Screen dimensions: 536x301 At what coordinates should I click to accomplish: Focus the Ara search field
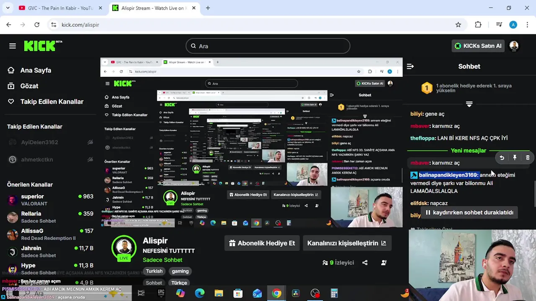tap(268, 46)
